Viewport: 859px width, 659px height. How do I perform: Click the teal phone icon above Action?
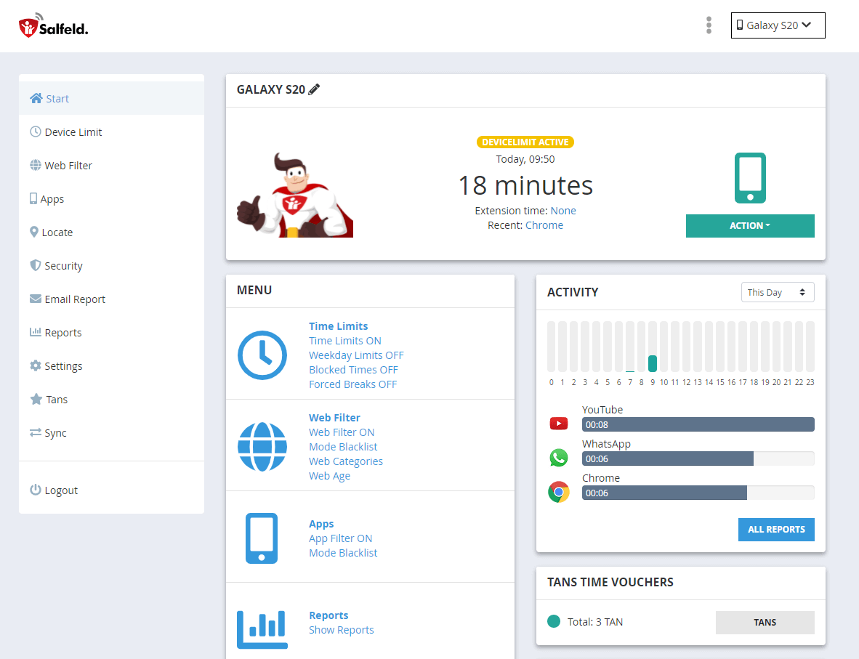(750, 178)
